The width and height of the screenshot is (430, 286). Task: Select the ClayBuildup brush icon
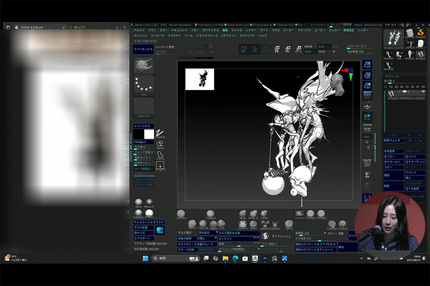point(211,214)
